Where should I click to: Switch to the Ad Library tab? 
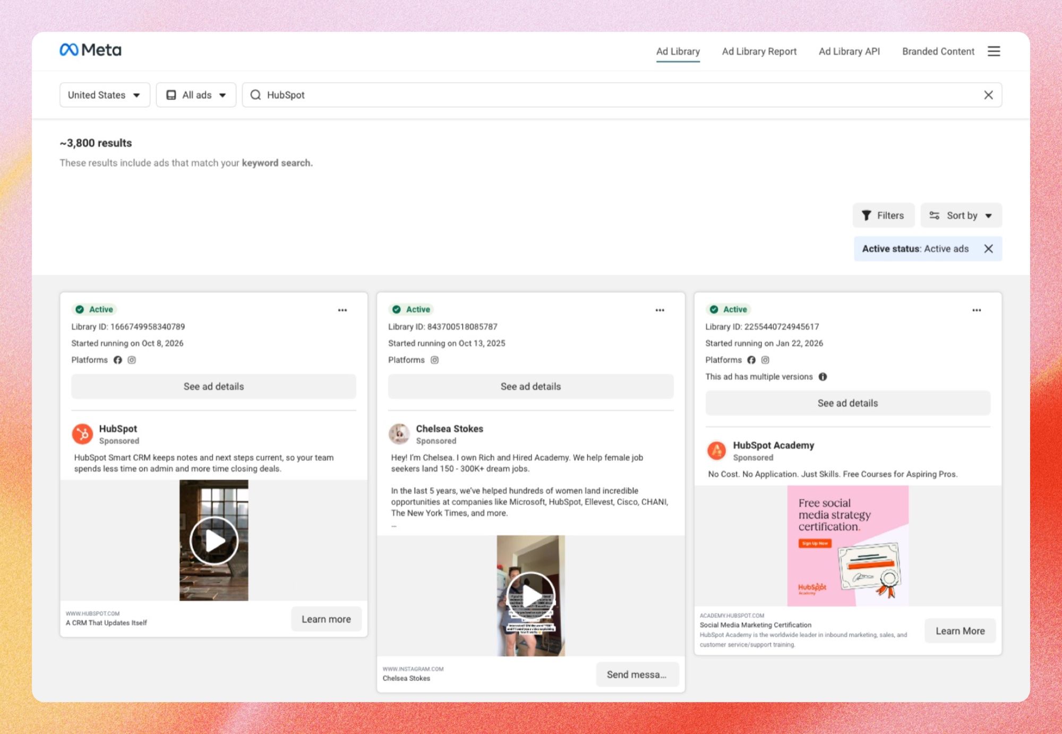(x=678, y=51)
